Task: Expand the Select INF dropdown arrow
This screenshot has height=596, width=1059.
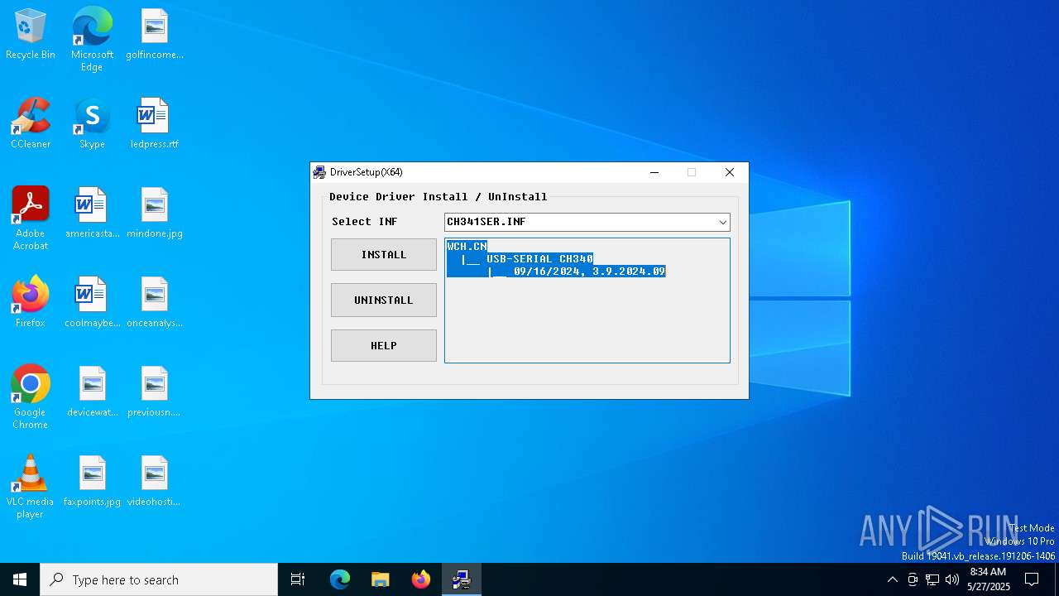Action: click(x=722, y=222)
